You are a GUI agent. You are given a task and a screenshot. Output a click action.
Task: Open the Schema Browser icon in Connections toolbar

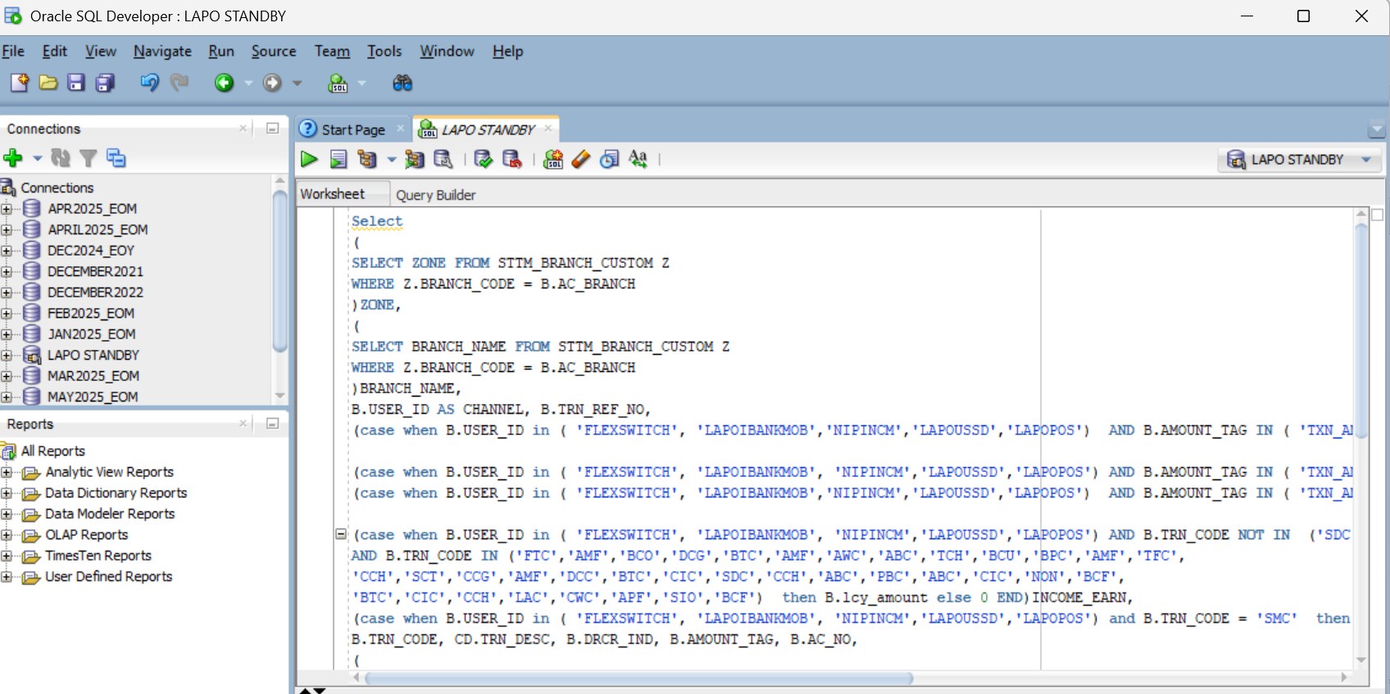coord(116,158)
